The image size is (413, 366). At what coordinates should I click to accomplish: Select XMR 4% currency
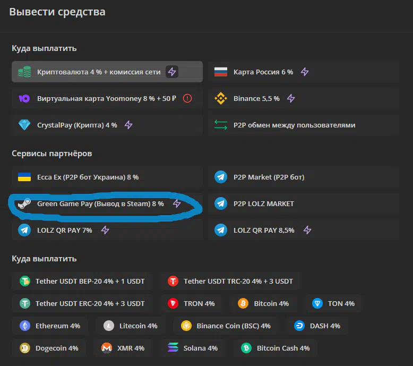click(x=123, y=348)
